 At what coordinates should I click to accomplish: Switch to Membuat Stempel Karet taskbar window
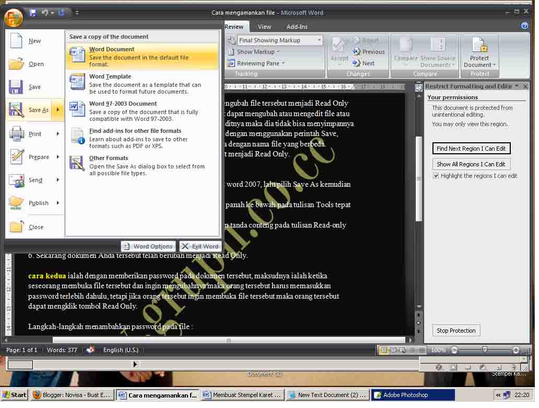click(242, 395)
